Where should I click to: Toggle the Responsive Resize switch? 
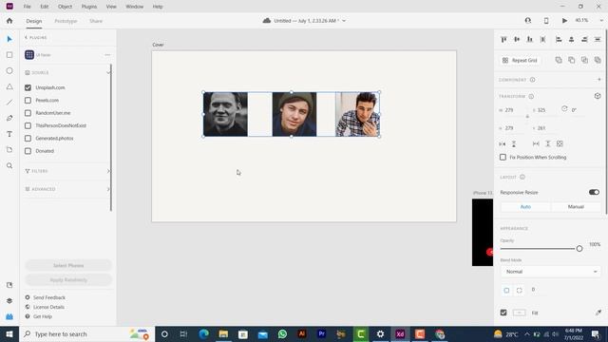pos(594,192)
